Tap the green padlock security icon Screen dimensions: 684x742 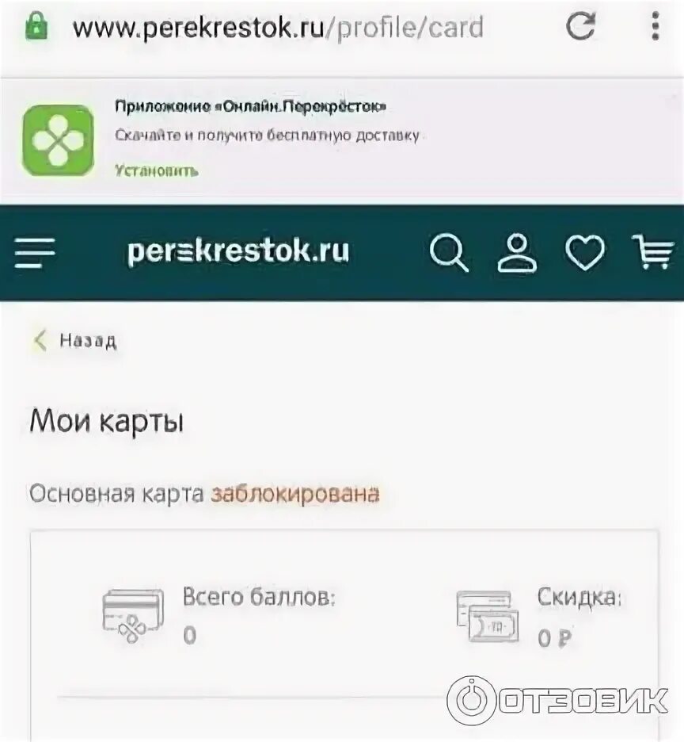pos(36,25)
